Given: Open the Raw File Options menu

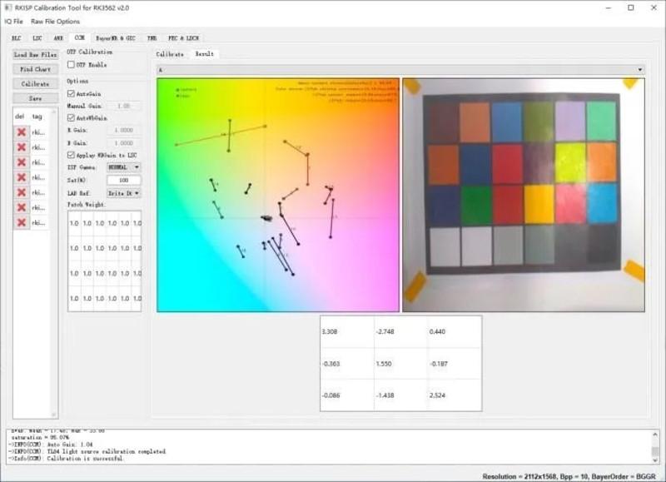Looking at the screenshot, I should tap(55, 22).
